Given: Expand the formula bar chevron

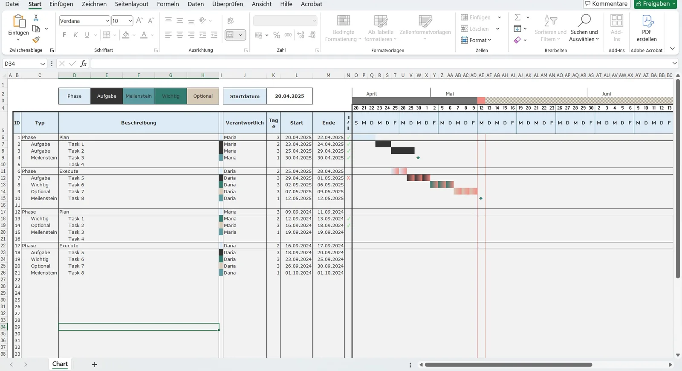Looking at the screenshot, I should point(674,63).
